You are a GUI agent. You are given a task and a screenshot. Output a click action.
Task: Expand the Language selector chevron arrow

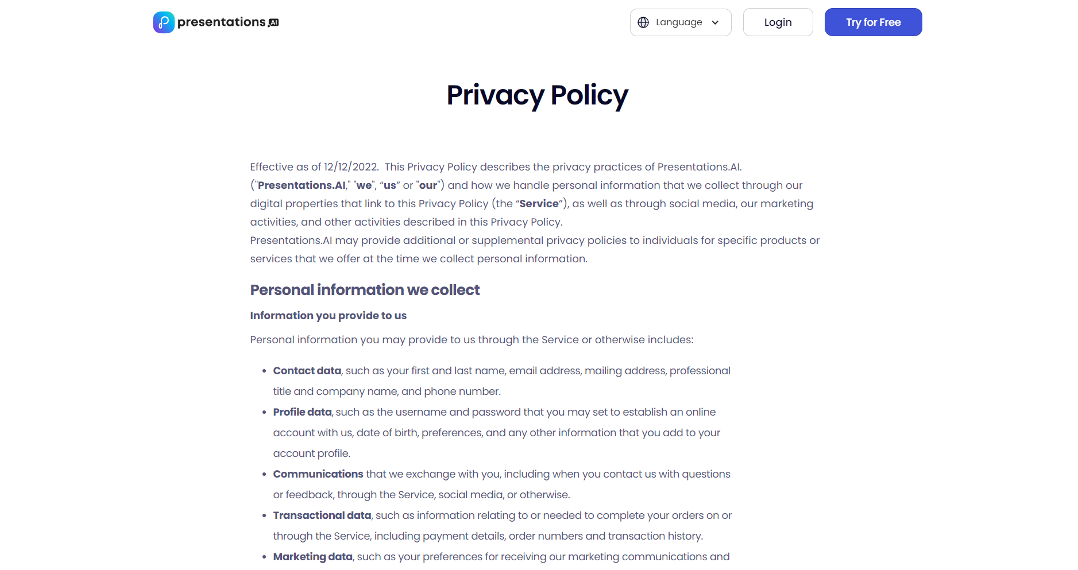coord(715,22)
